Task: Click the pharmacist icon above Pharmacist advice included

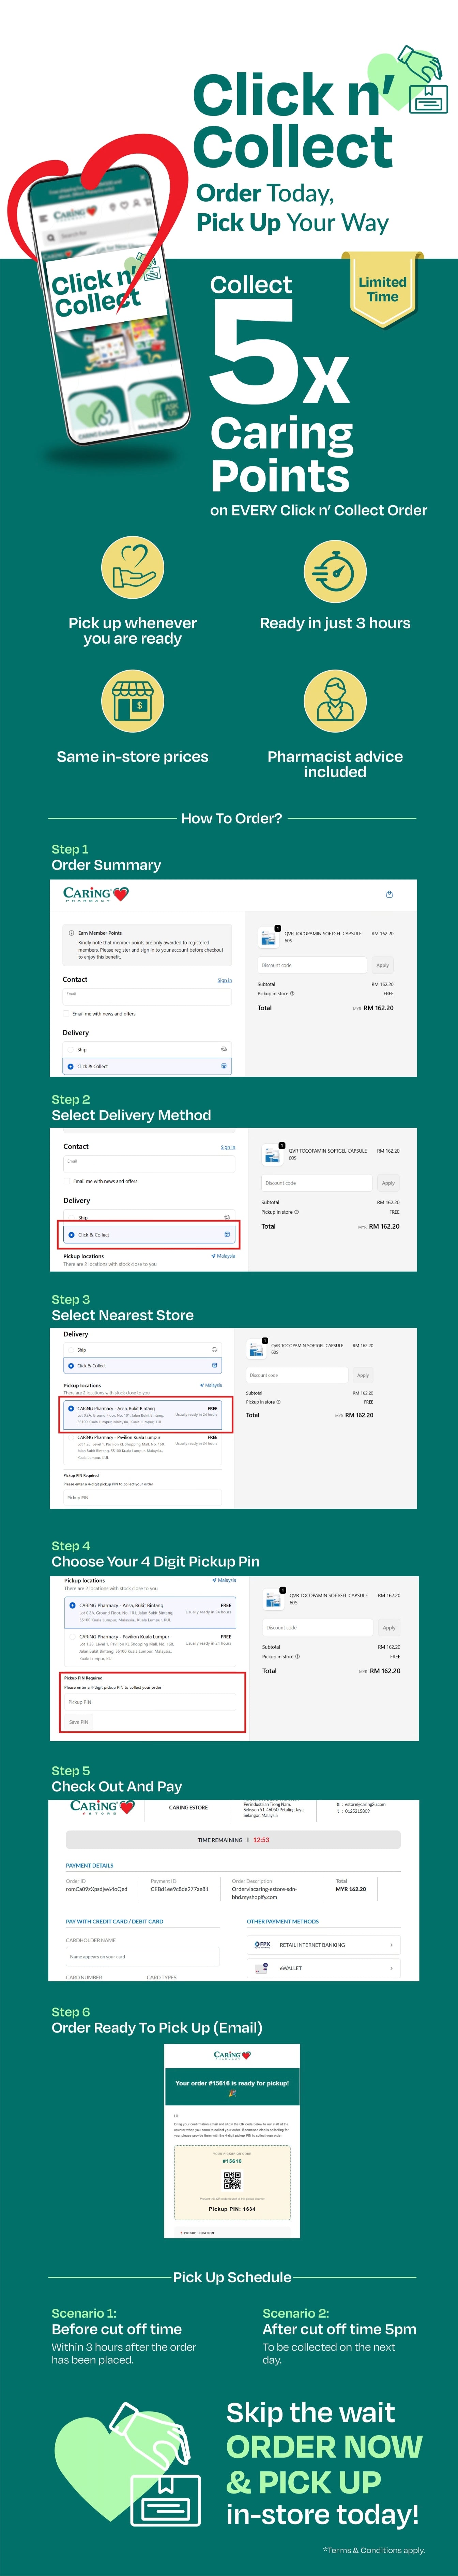Action: [335, 701]
